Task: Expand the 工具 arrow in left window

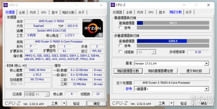Action: pyautogui.click(x=64, y=104)
